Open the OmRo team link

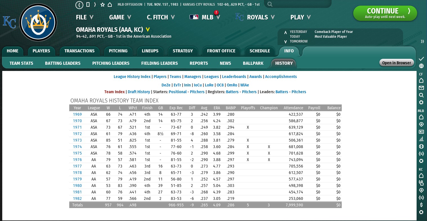[x=232, y=85]
